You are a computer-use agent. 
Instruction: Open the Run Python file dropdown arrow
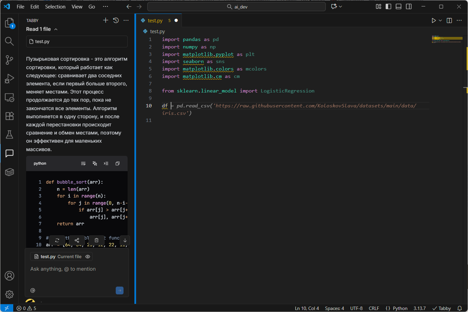(x=440, y=21)
